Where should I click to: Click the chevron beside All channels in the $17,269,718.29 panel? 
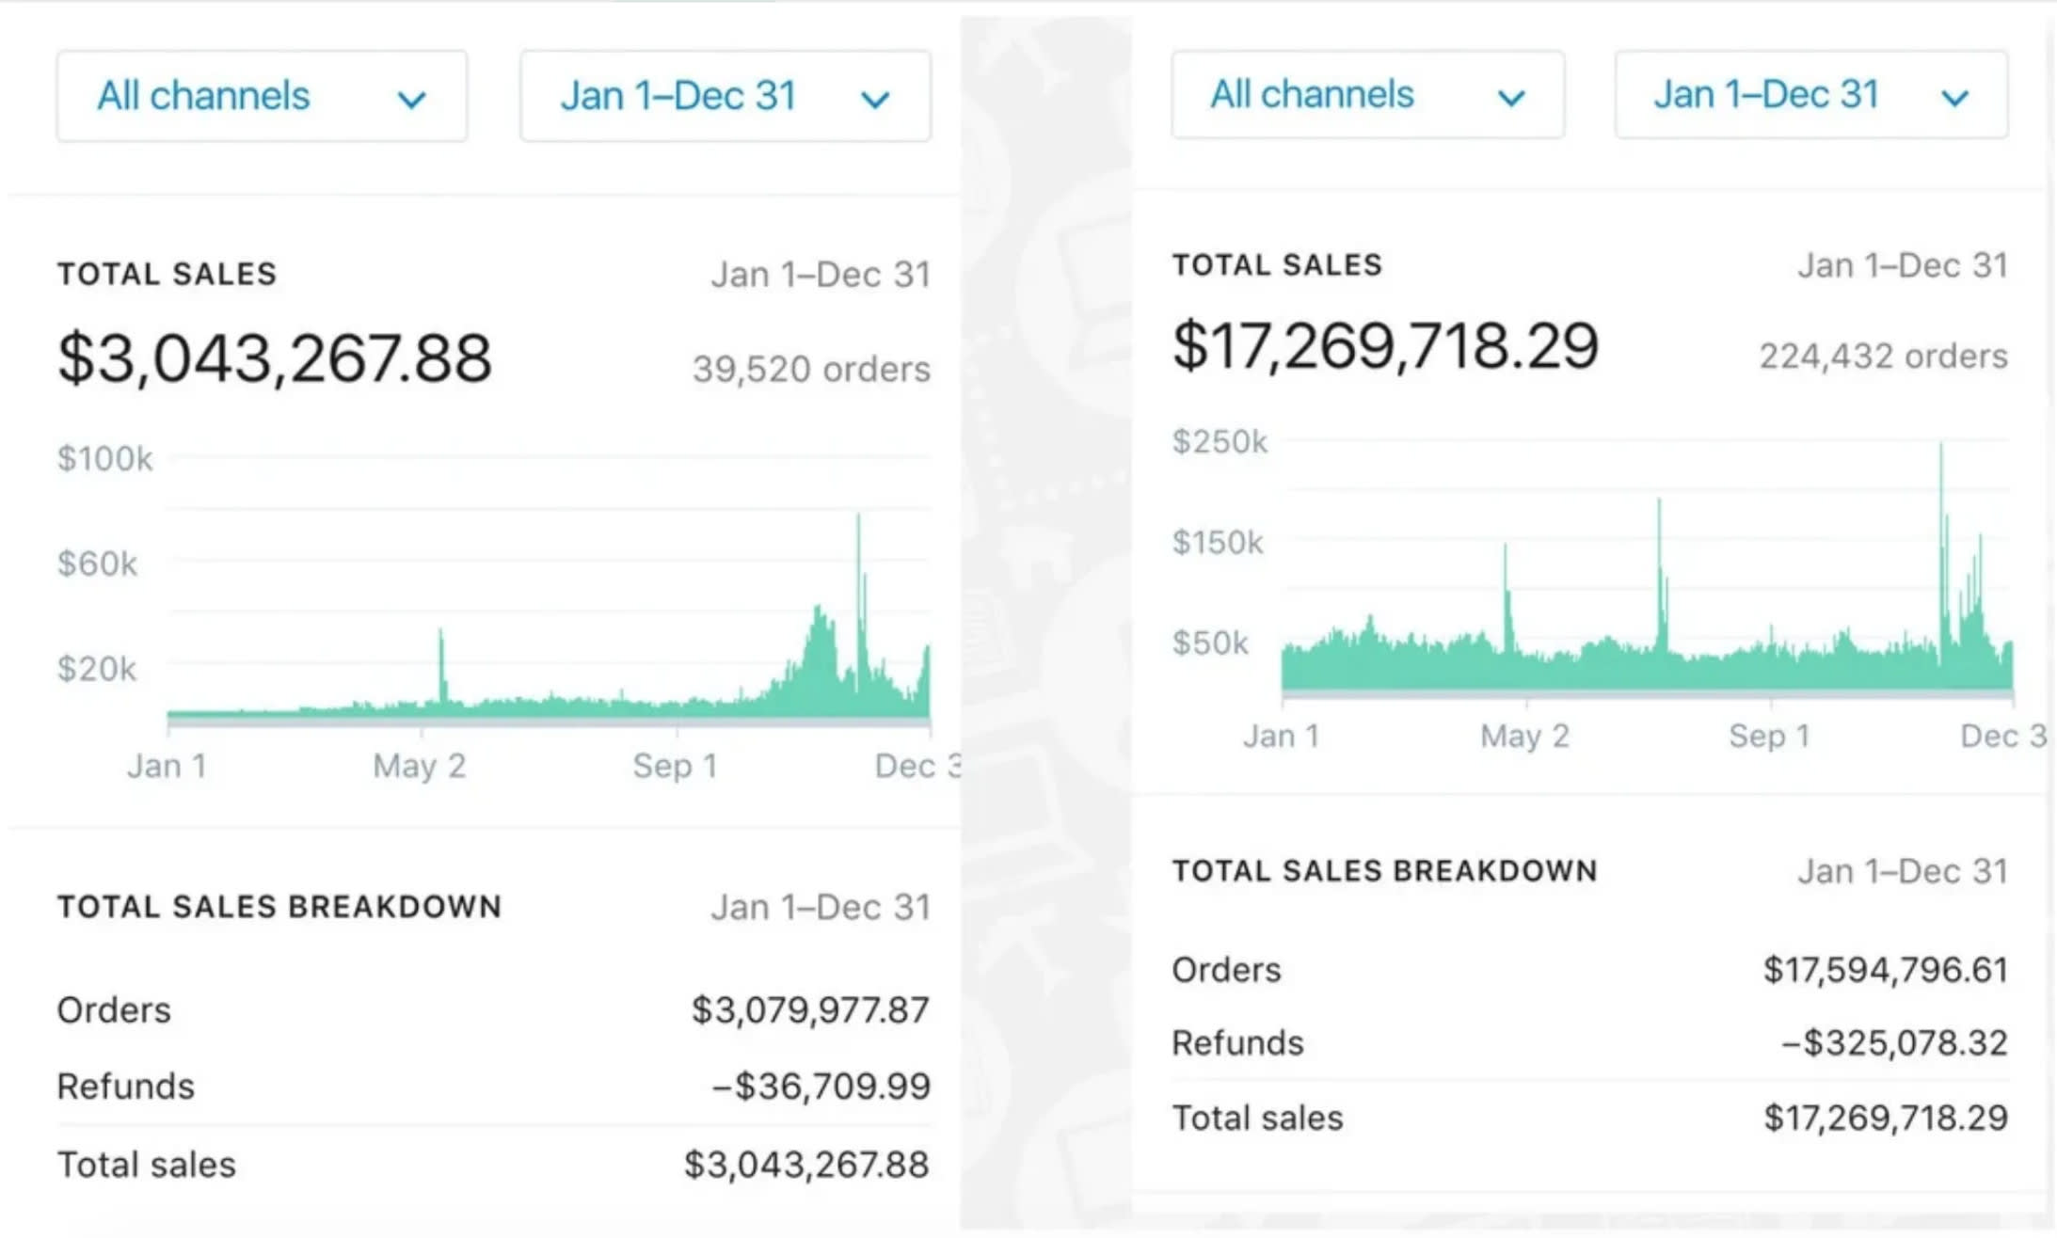[1511, 97]
